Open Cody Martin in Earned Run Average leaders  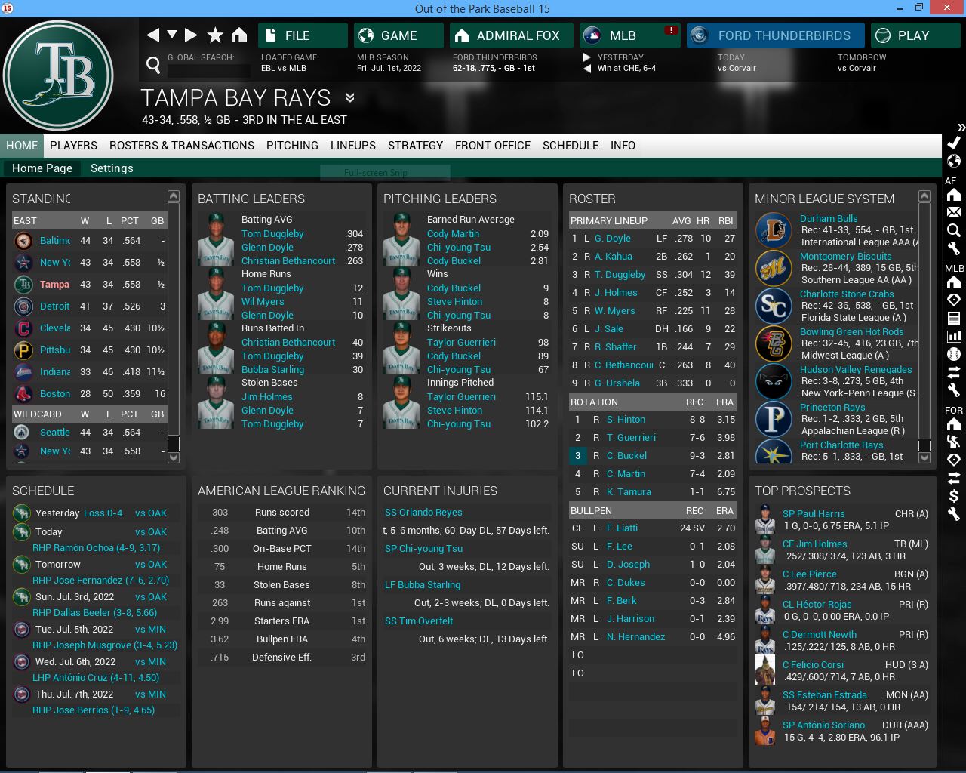tap(453, 234)
